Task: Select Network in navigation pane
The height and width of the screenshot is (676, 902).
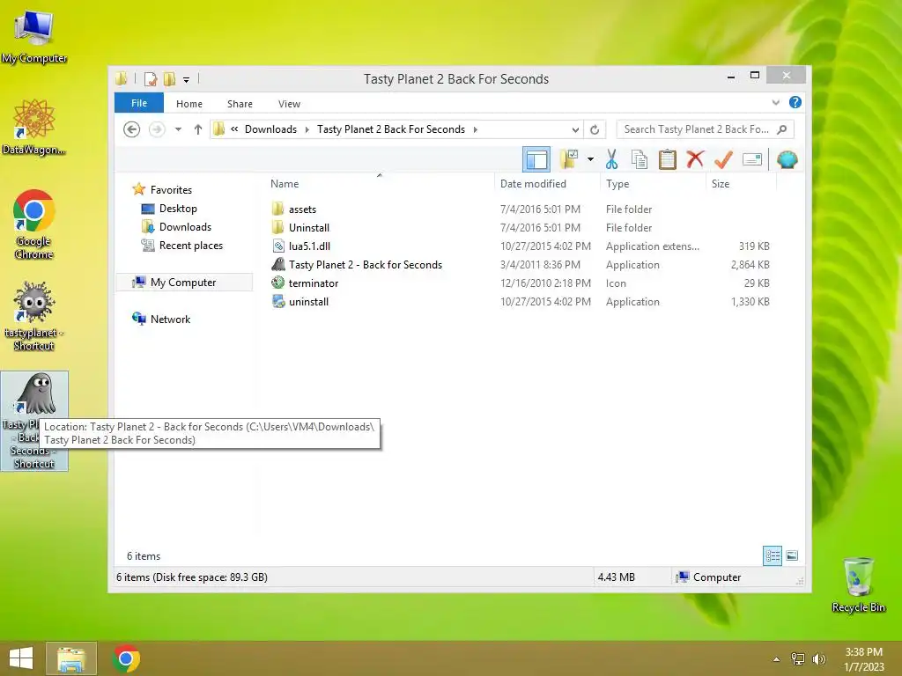Action: 161,319
